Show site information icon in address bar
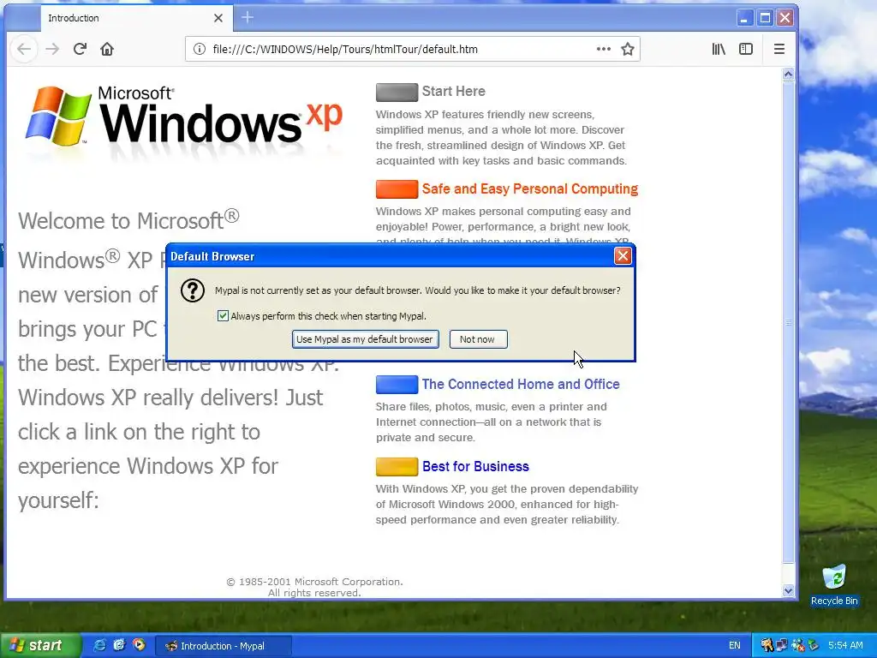This screenshot has height=658, width=877. [199, 49]
